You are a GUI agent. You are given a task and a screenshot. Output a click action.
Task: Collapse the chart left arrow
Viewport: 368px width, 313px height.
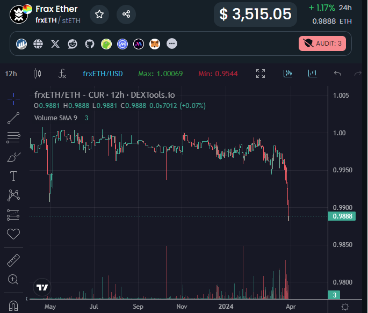26,299
